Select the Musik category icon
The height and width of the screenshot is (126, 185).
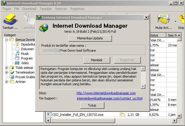point(17,53)
